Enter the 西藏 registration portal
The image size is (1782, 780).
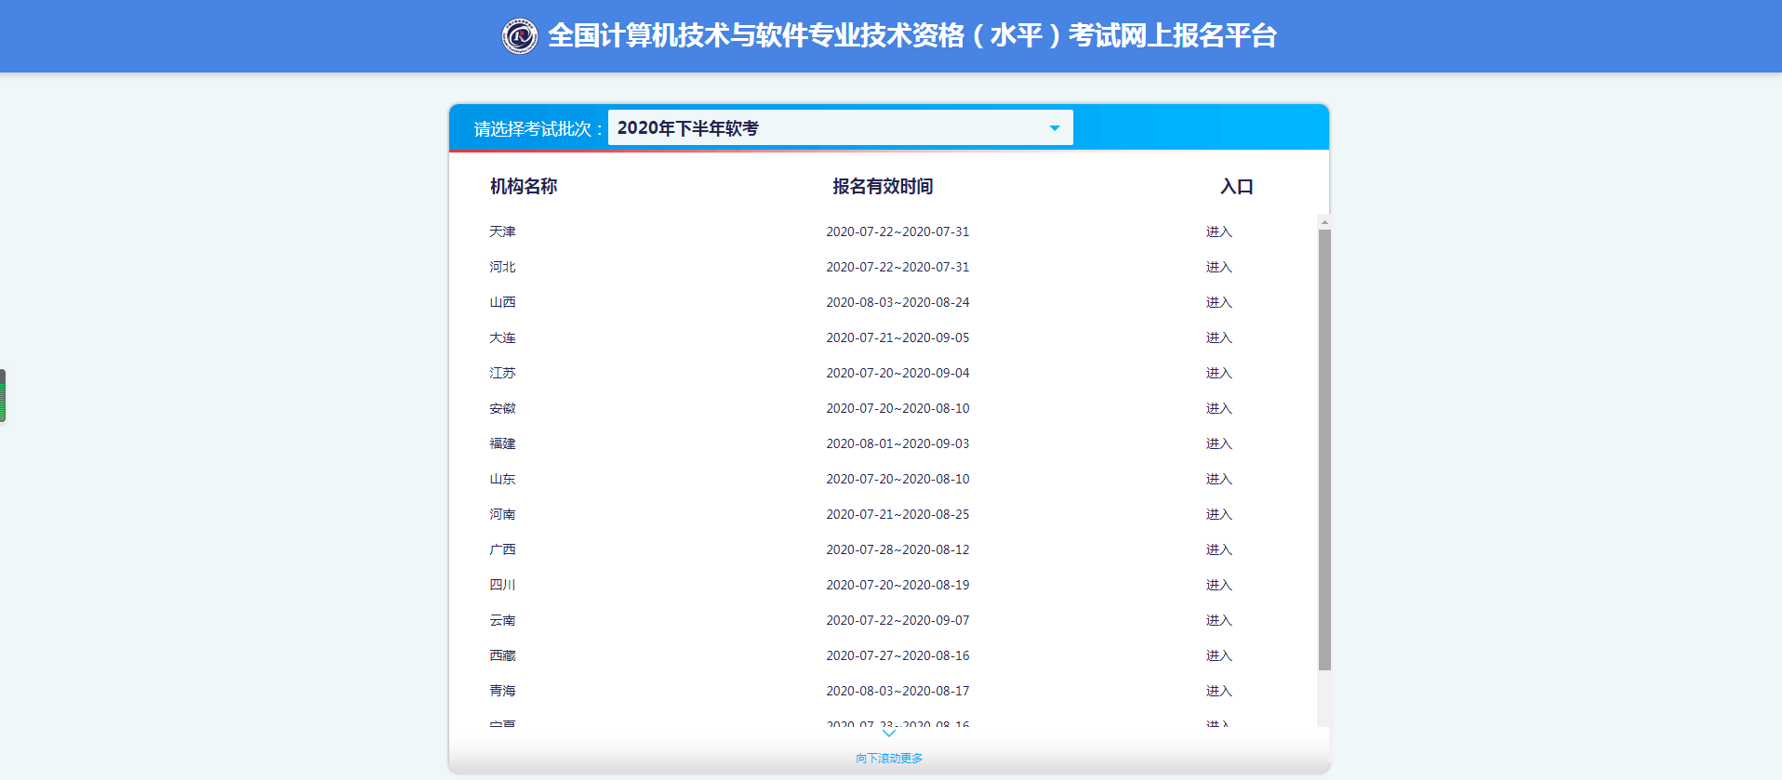coord(1218,655)
